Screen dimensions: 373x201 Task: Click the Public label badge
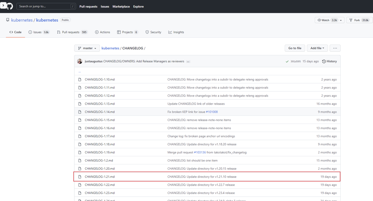(65, 20)
